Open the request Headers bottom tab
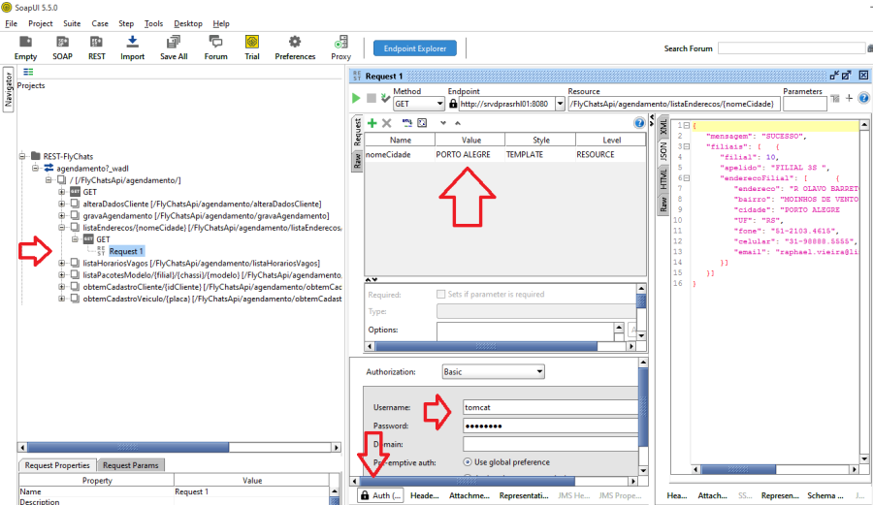The width and height of the screenshot is (873, 505). (424, 495)
